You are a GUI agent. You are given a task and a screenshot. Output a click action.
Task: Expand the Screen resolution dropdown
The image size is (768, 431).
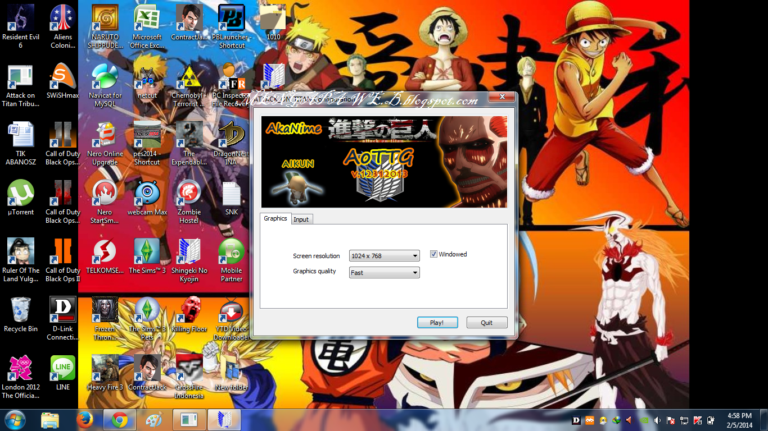[x=385, y=256]
